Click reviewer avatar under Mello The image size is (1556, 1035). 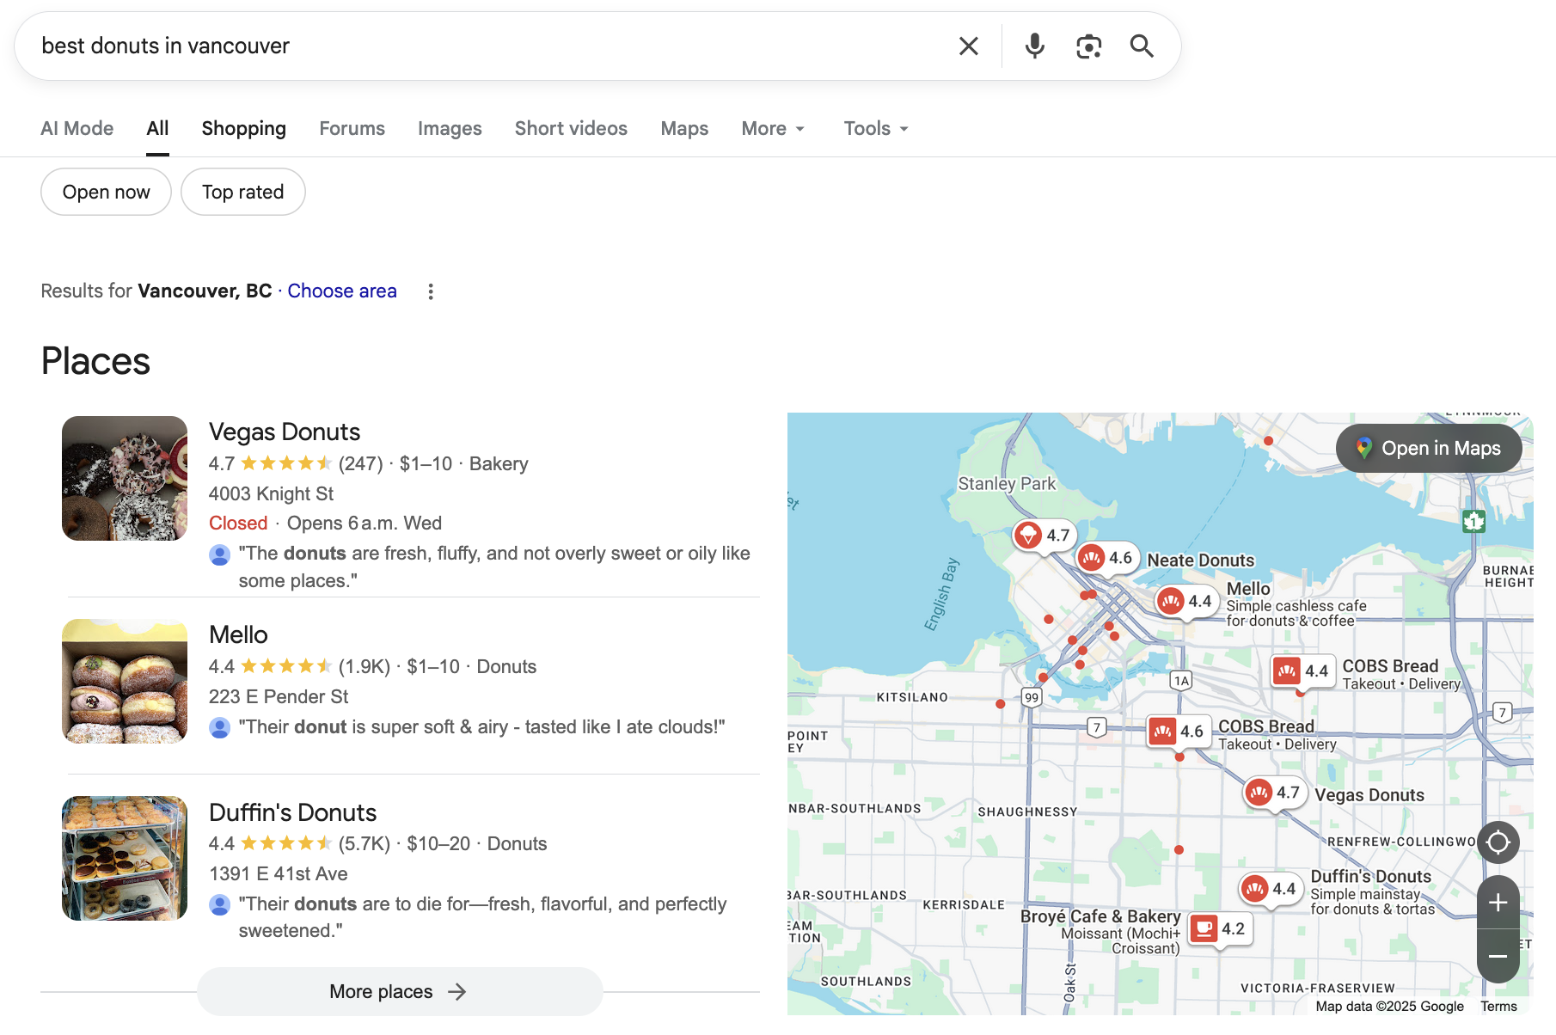[x=220, y=728]
